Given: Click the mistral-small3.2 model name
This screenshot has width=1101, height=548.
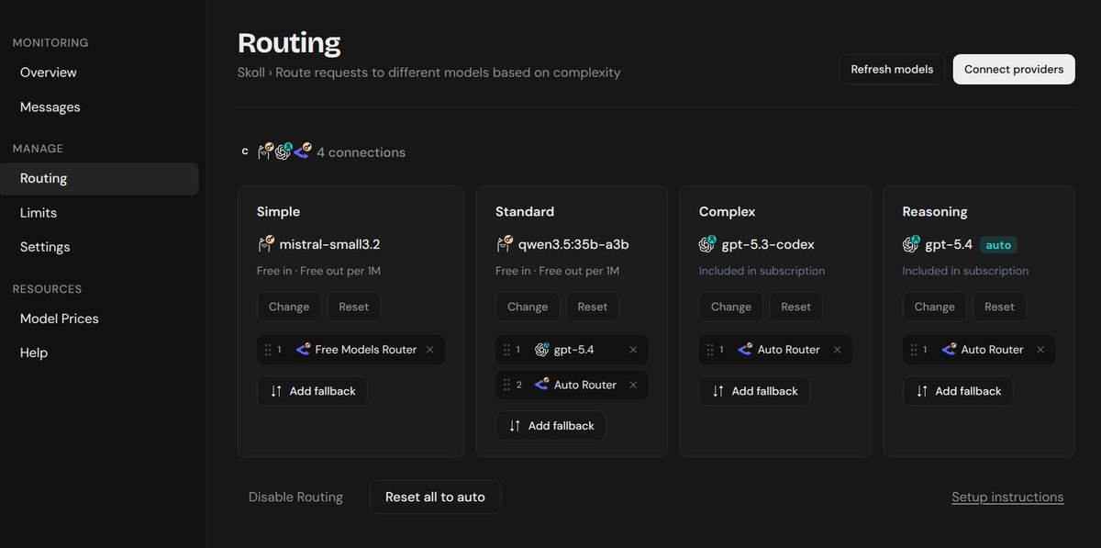Looking at the screenshot, I should 329,244.
